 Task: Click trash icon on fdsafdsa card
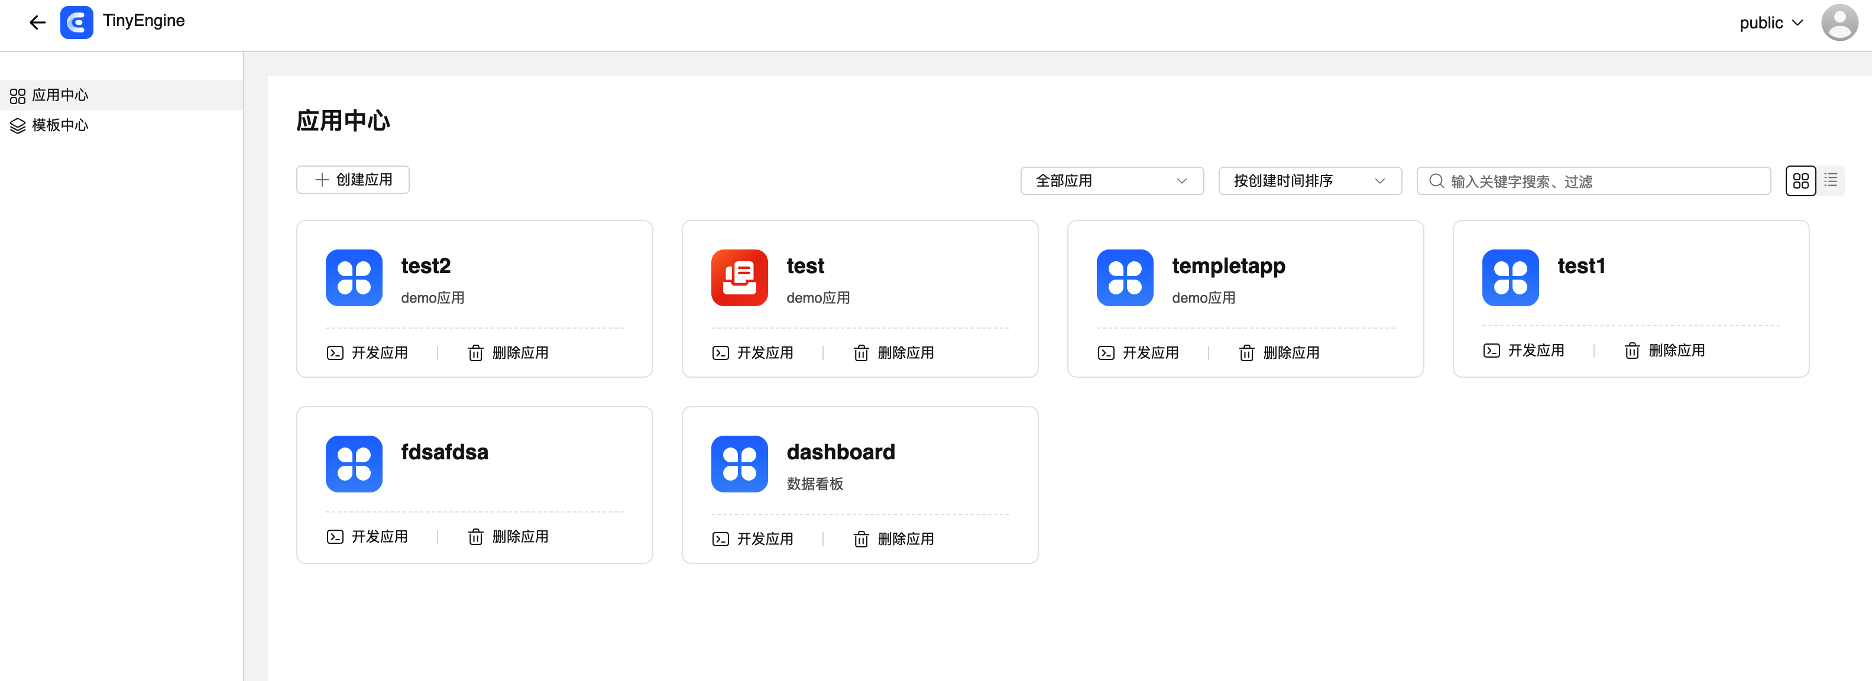[475, 537]
